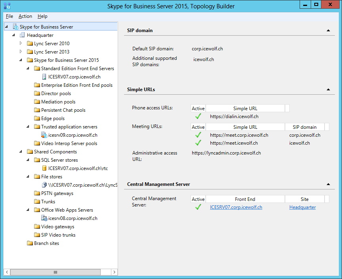Viewport: 342px width, 279px height.
Task: Click the tree pane horizontal scrollbar thumb
Action: pos(55,272)
